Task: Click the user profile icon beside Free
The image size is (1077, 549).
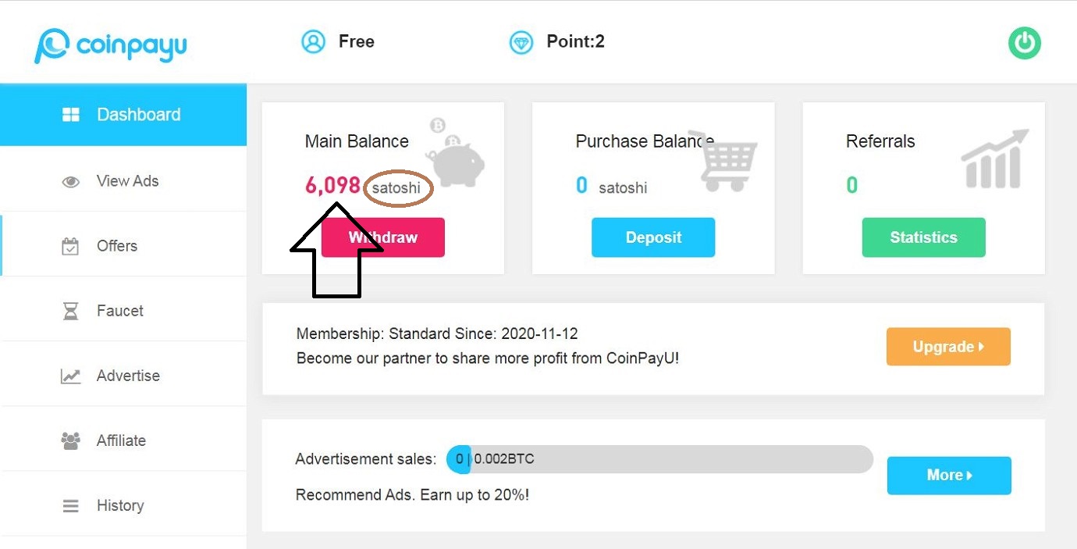Action: (313, 41)
